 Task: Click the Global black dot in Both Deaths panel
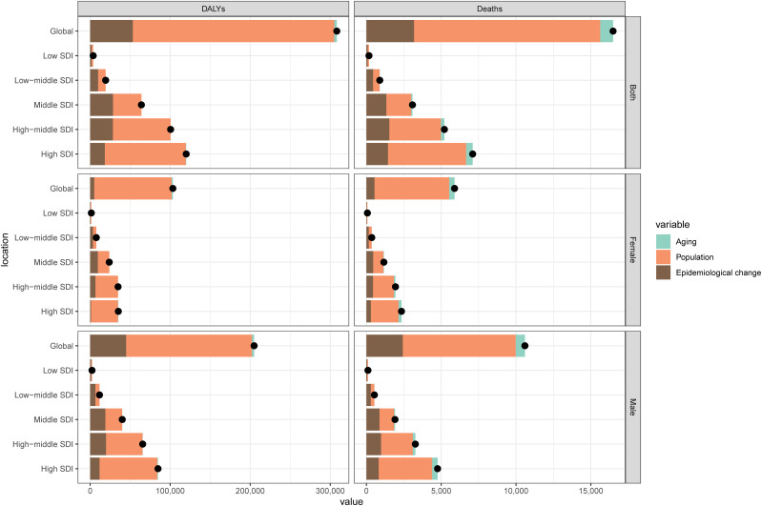click(613, 31)
